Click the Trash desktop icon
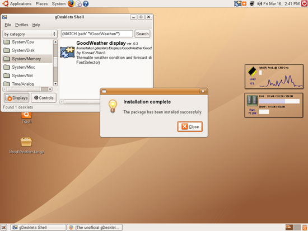Image resolution: width=308 pixels, height=231 pixels. click(26, 117)
